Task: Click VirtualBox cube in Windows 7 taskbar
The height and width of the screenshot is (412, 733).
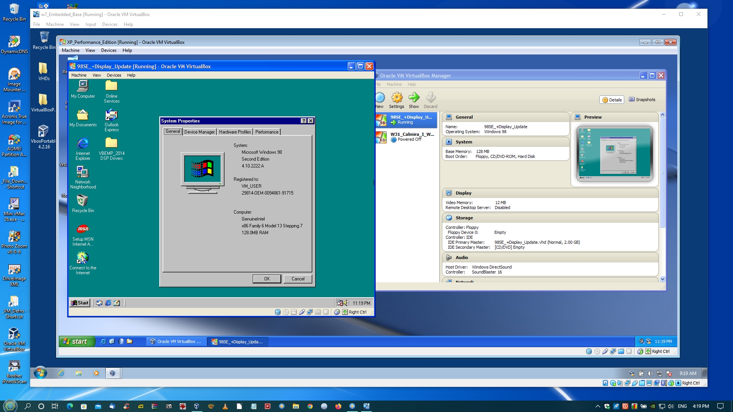Action: pos(112,373)
